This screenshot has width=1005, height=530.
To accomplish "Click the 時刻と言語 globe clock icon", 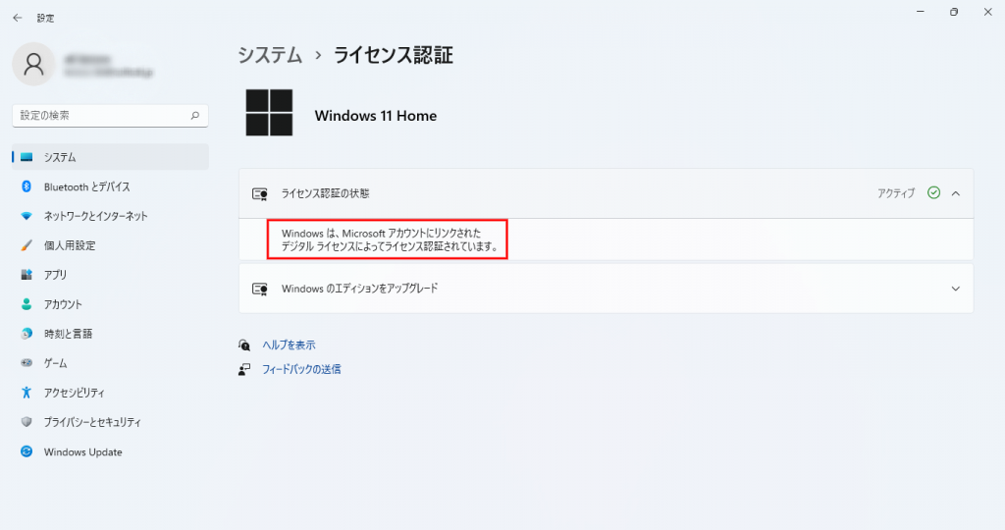I will pos(26,334).
